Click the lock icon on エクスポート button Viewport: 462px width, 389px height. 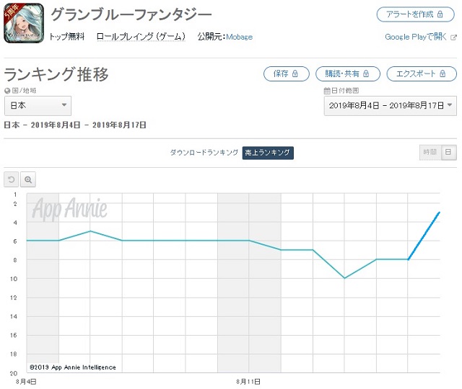point(443,73)
